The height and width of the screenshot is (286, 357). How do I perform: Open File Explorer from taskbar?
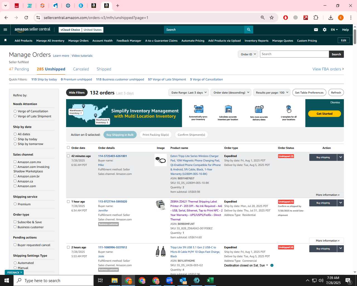click(115, 280)
